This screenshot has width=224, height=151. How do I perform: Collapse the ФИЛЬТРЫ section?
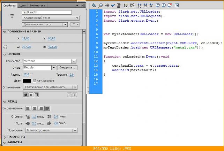pos(5,143)
